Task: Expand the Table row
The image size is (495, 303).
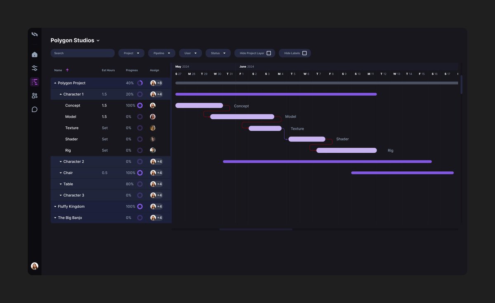Action: coord(61,184)
